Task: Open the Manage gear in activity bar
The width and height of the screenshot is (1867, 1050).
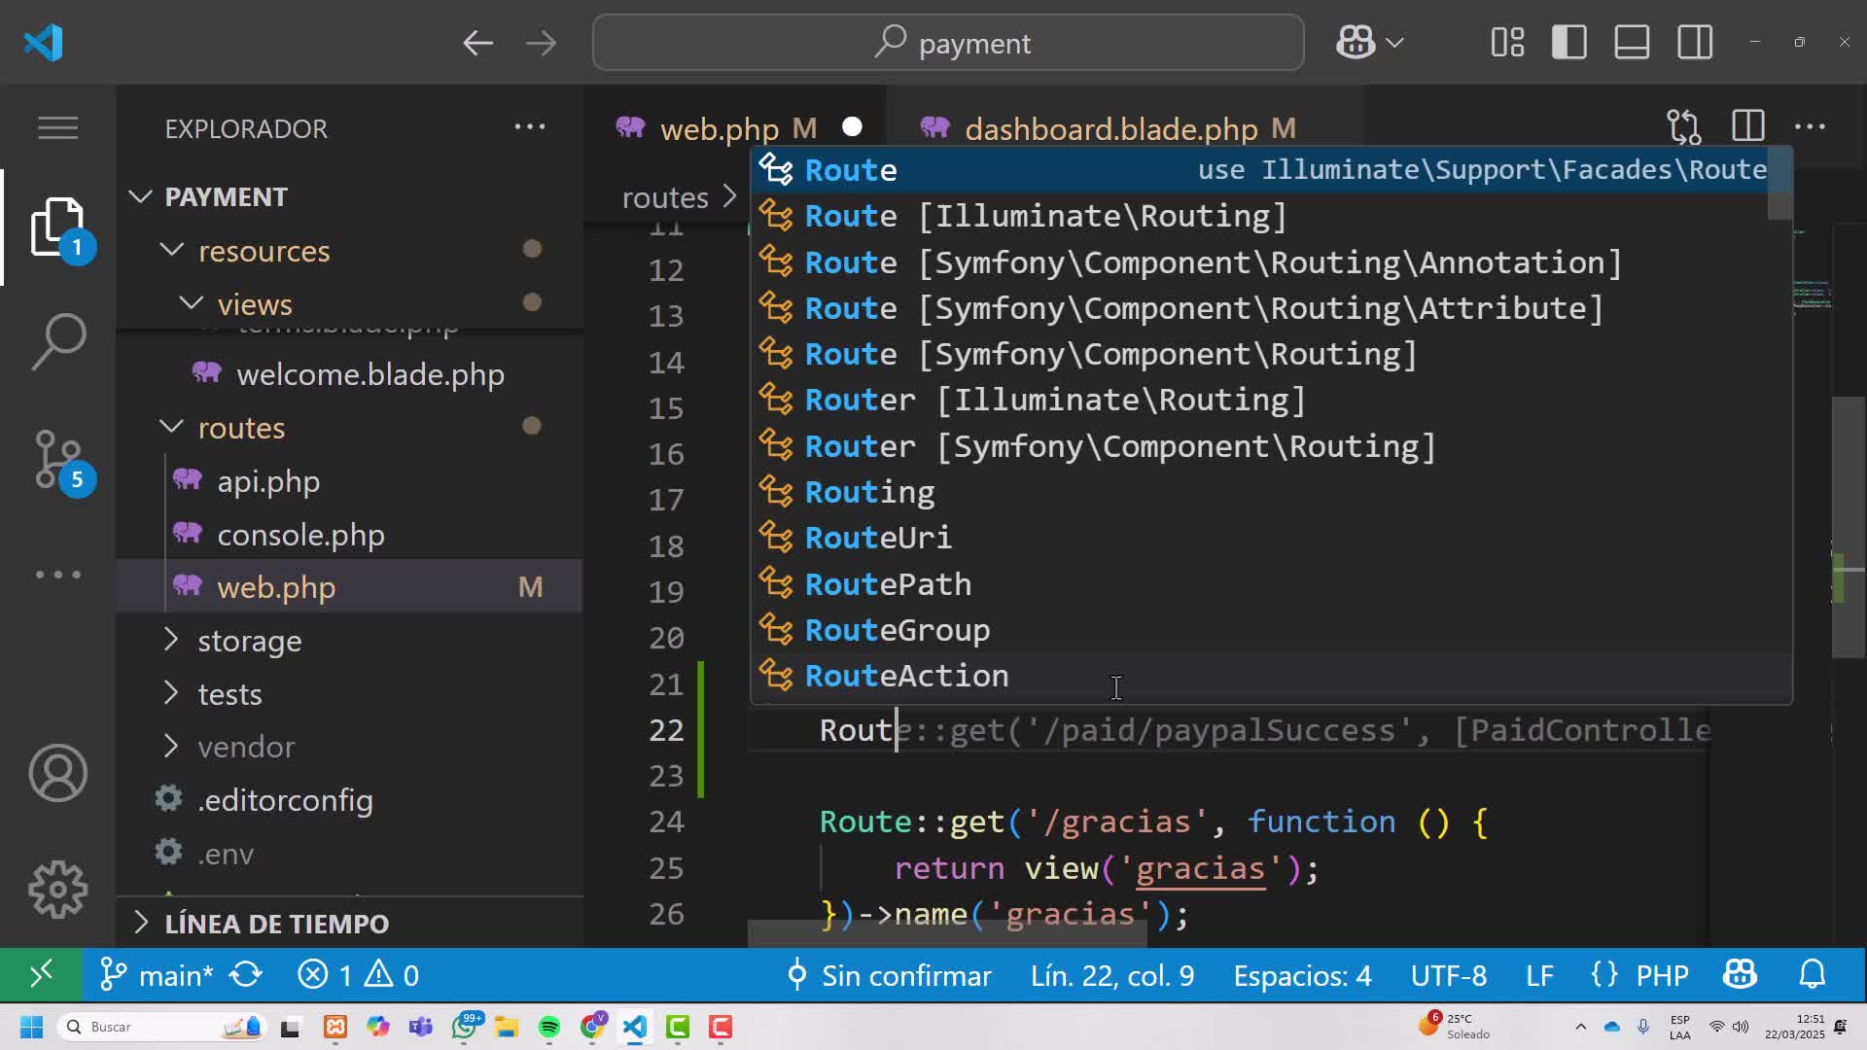Action: click(58, 889)
